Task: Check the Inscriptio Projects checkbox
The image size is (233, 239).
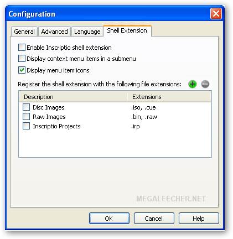Action: [26, 126]
